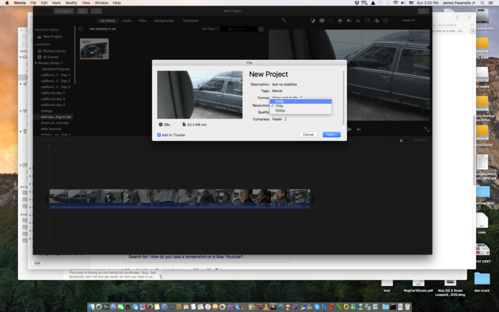The image size is (499, 312).
Task: Select the 'dad sleeping in car' clip thumbnail
Action: 94,49
